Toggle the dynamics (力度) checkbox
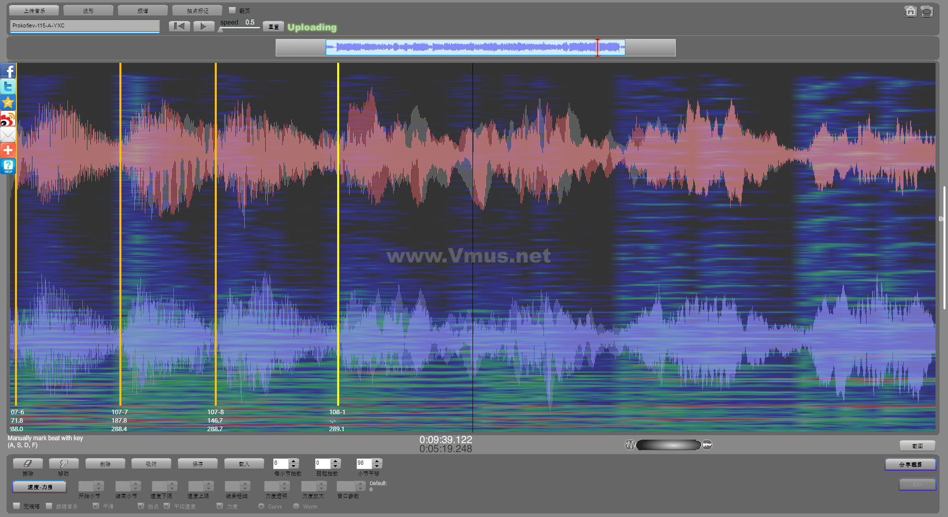The image size is (948, 517). [x=220, y=506]
